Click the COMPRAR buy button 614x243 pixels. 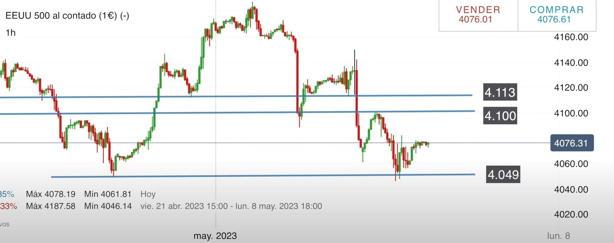tap(557, 15)
